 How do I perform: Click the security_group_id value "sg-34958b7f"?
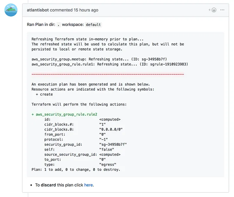[113, 144]
